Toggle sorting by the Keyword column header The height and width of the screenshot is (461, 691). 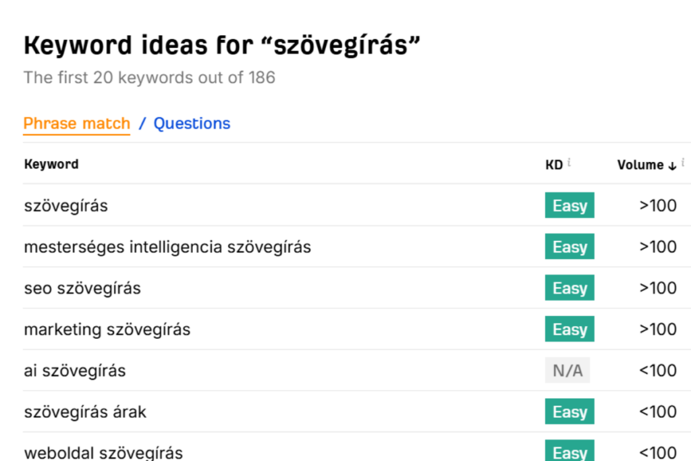click(51, 164)
